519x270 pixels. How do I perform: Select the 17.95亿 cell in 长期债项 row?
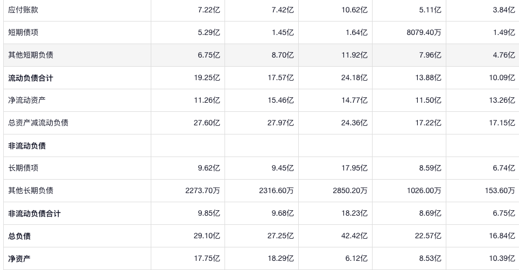point(355,168)
